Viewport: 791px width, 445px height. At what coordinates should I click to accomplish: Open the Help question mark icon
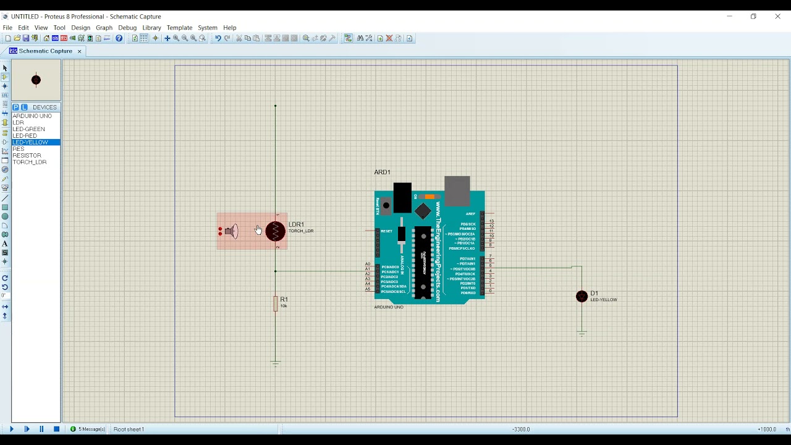(x=119, y=38)
